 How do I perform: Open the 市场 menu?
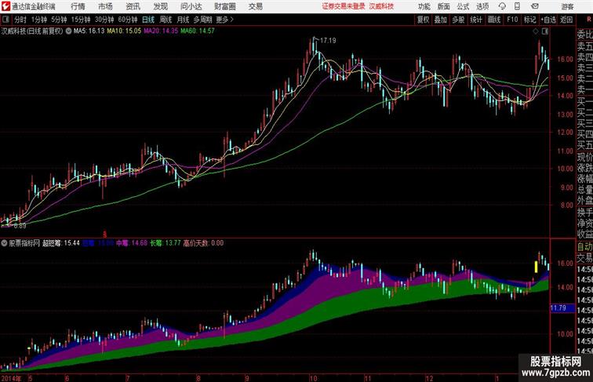point(105,6)
